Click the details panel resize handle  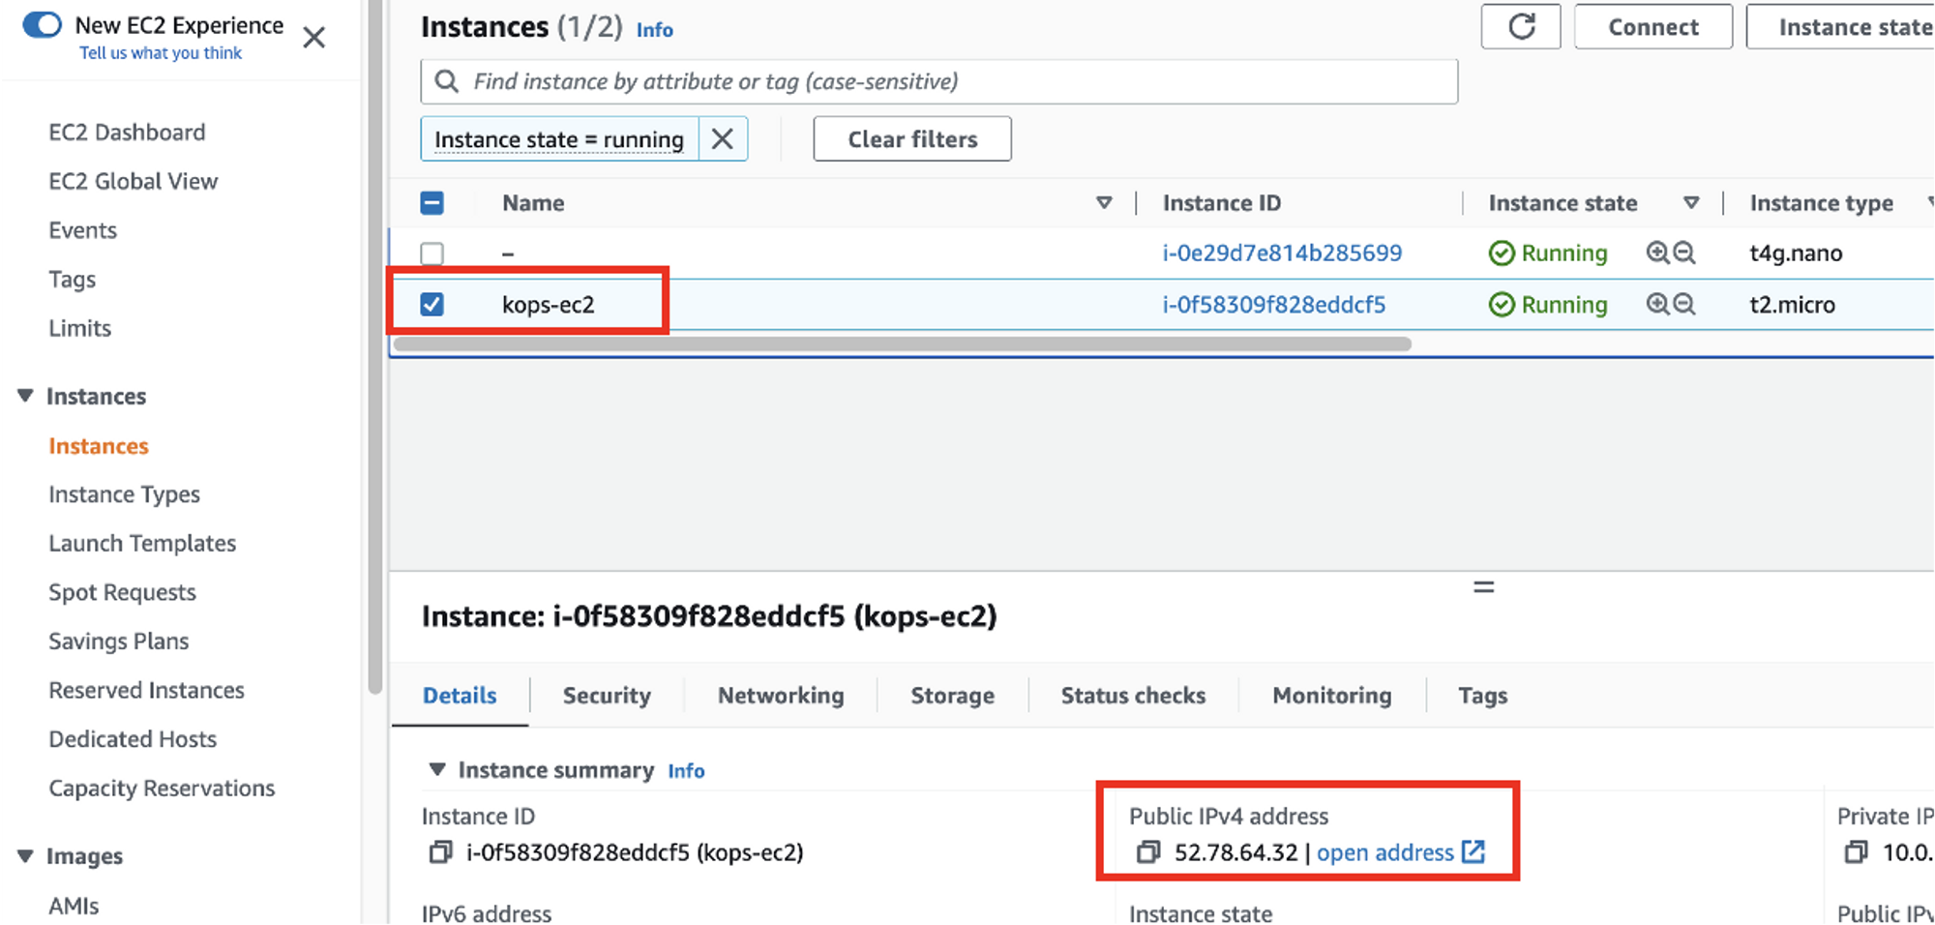click(1483, 587)
